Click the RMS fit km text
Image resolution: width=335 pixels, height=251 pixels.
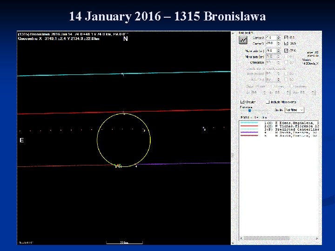pos(254,118)
